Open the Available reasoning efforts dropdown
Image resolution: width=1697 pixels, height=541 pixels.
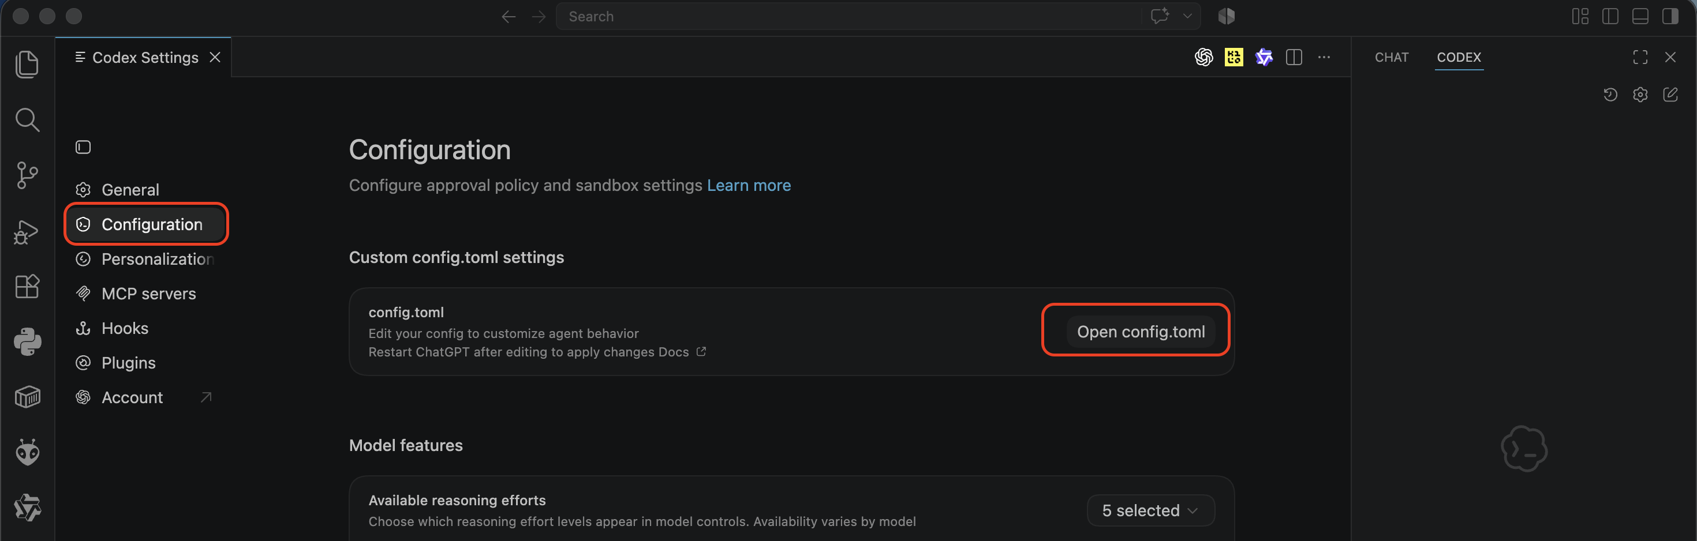click(x=1150, y=510)
